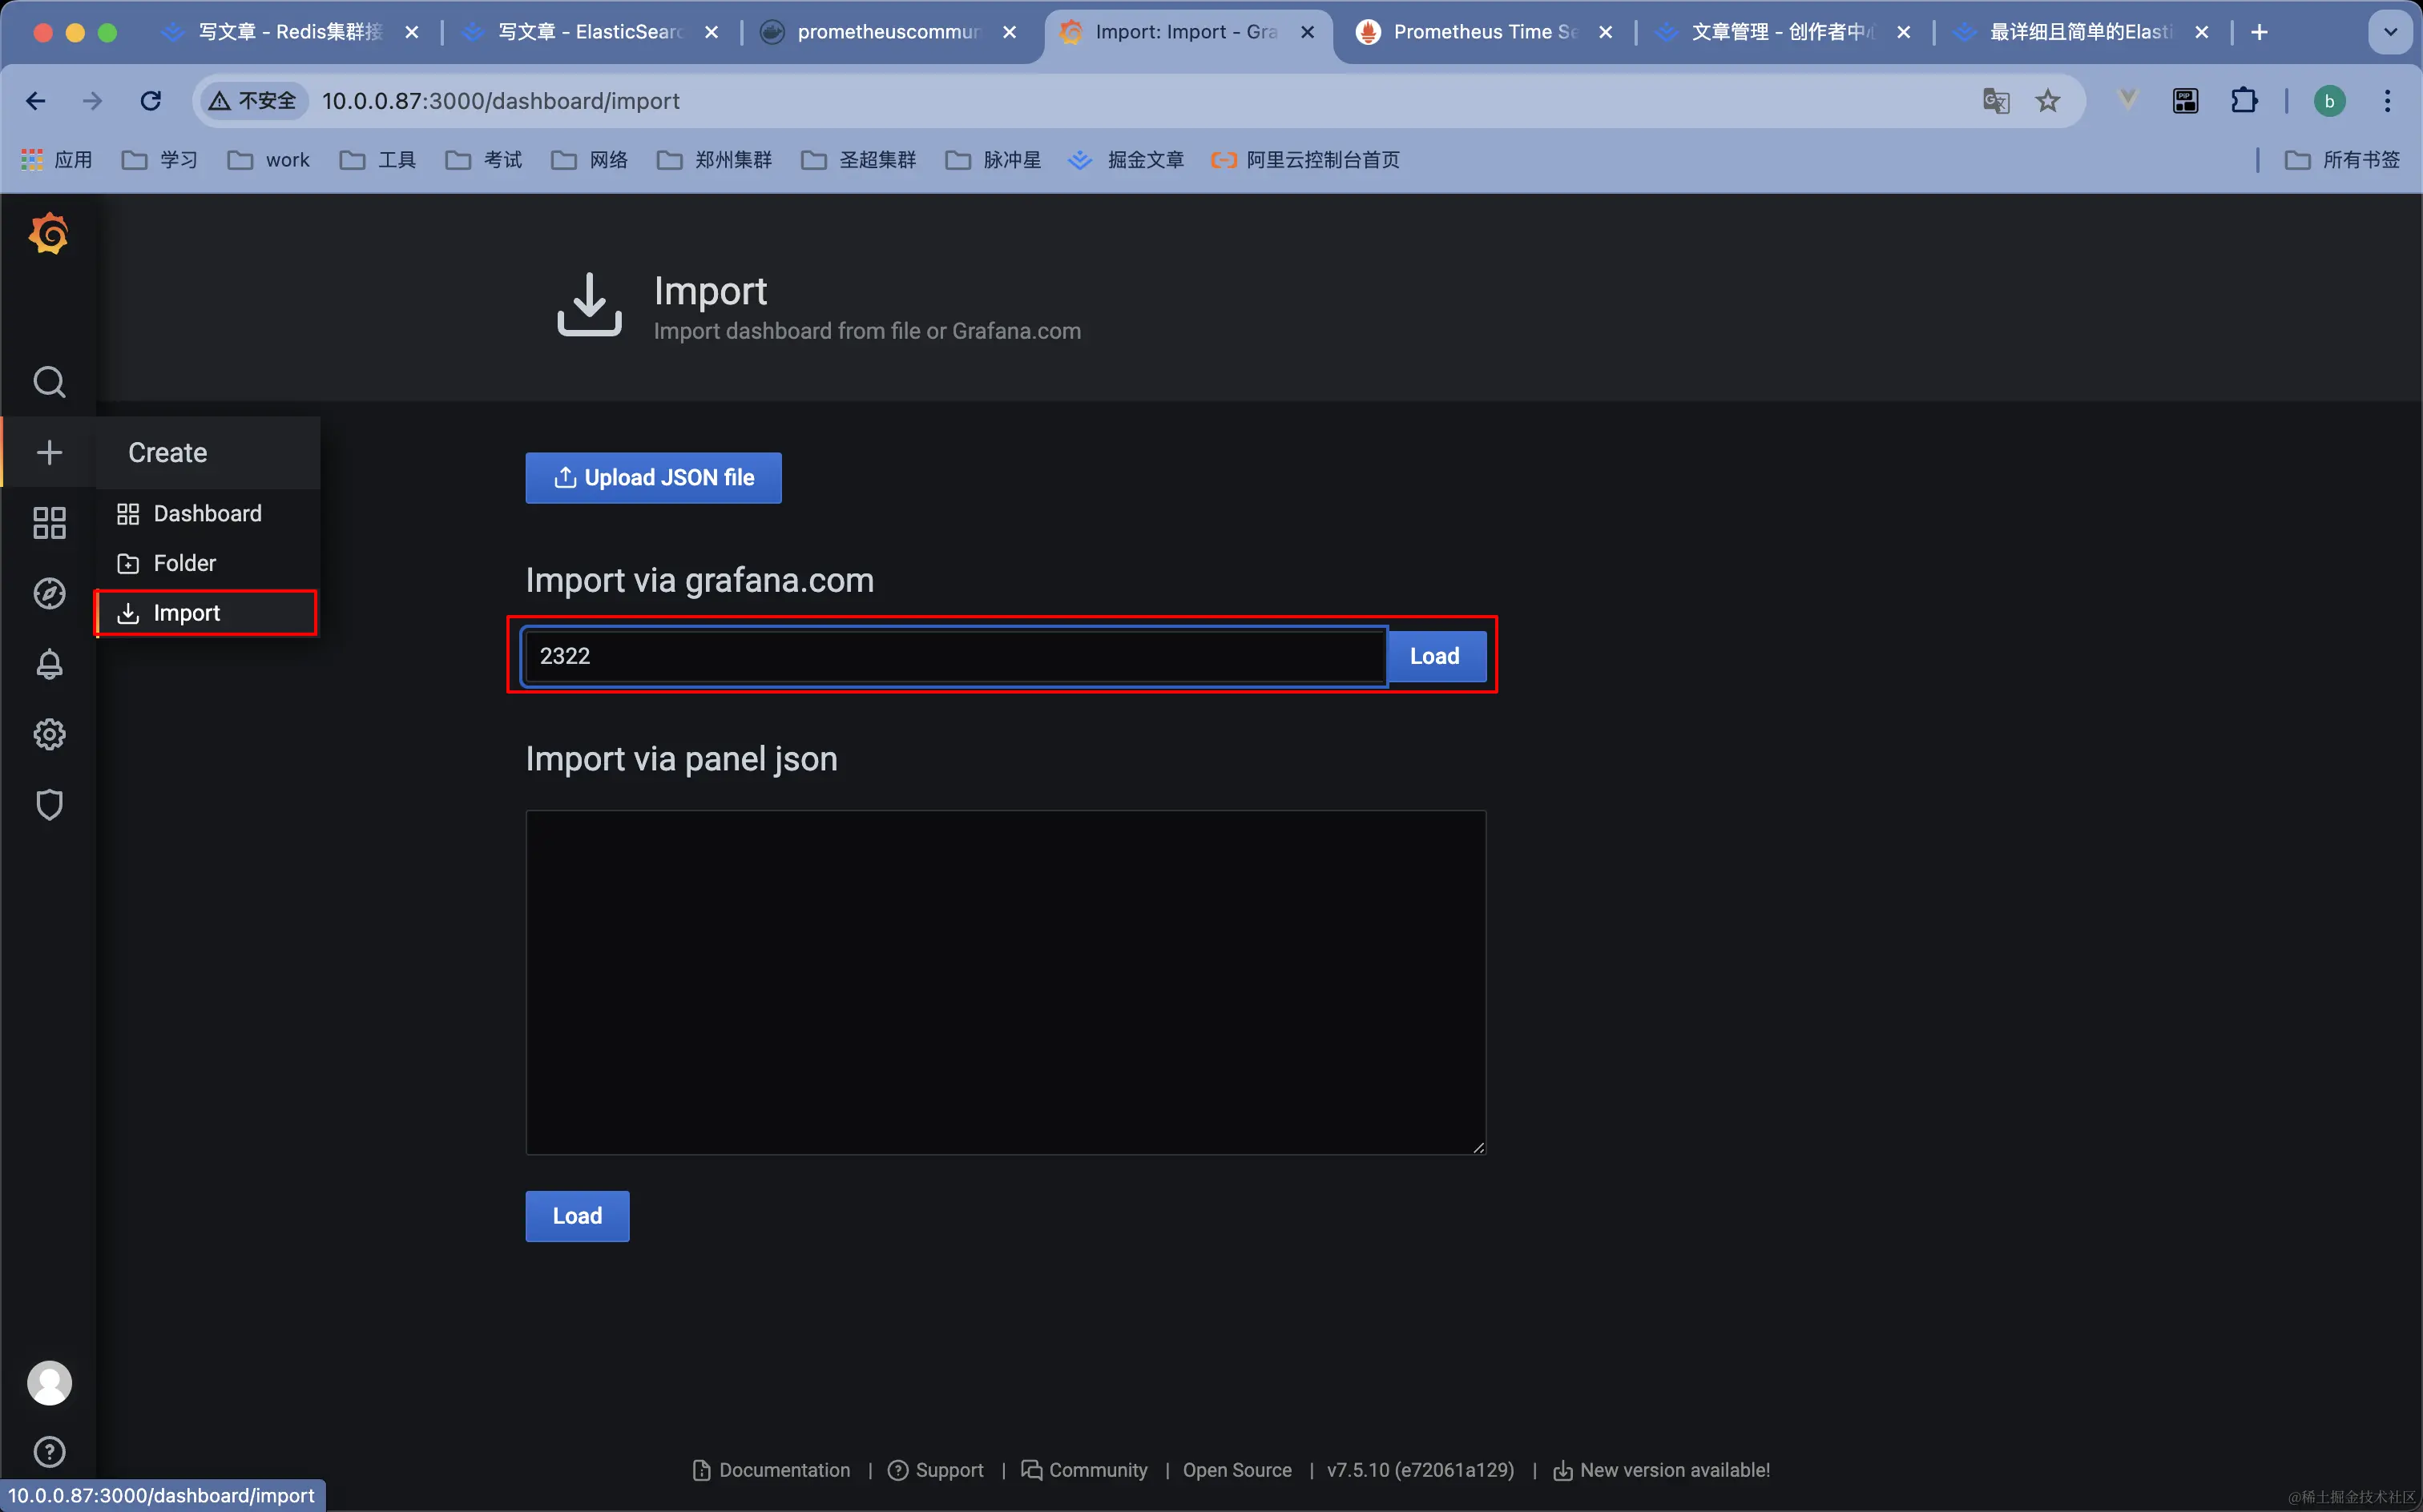Image resolution: width=2423 pixels, height=1512 pixels.
Task: Open the Open Source footer link
Action: click(1237, 1470)
